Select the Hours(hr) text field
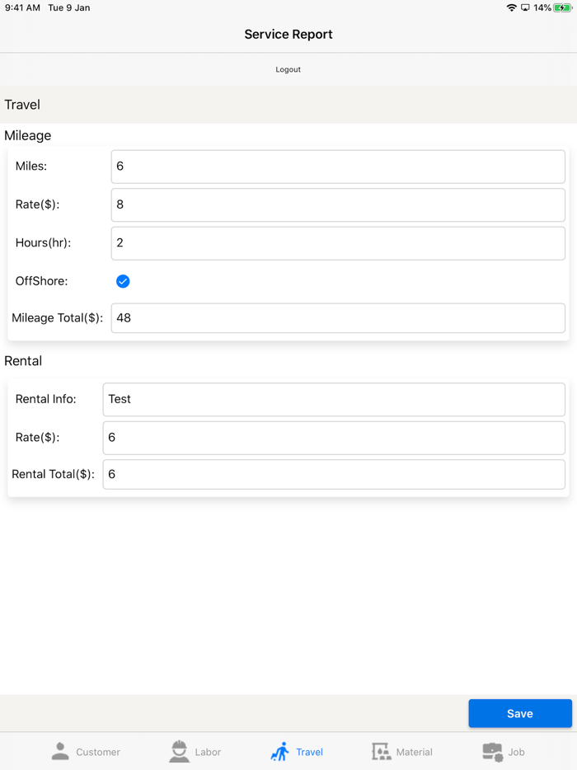Image resolution: width=577 pixels, height=770 pixels. point(338,242)
